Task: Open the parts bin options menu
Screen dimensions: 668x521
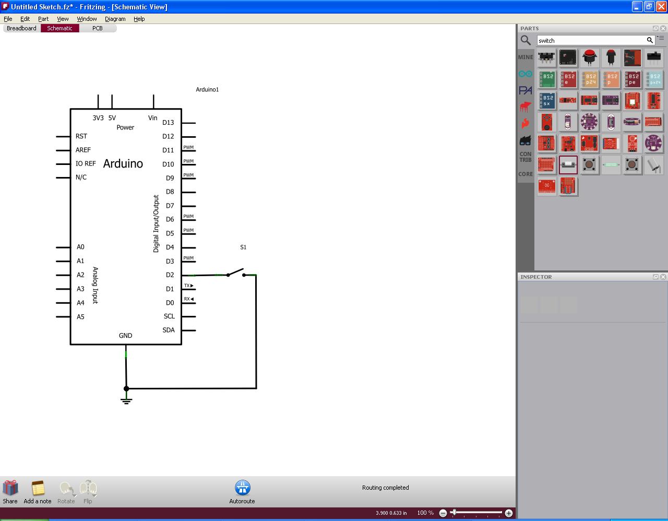Action: [x=661, y=38]
